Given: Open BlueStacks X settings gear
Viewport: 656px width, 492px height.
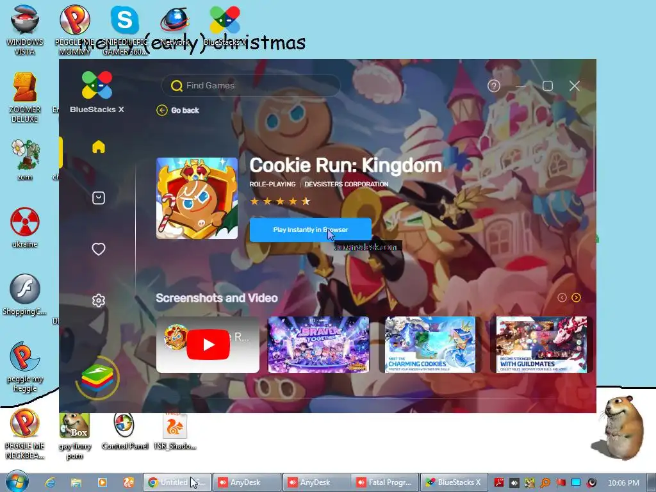Looking at the screenshot, I should (x=98, y=300).
